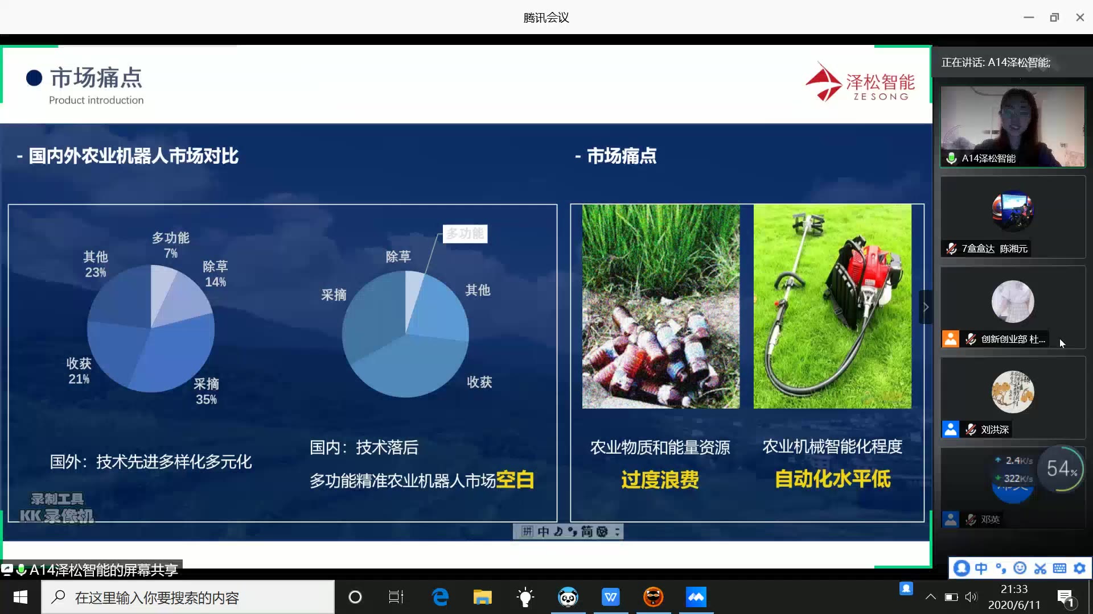Open the Action Center notification icon
Image resolution: width=1093 pixels, height=614 pixels.
click(x=1065, y=598)
